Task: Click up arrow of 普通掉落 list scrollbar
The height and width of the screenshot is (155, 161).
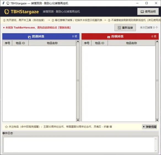Action: (x=78, y=41)
